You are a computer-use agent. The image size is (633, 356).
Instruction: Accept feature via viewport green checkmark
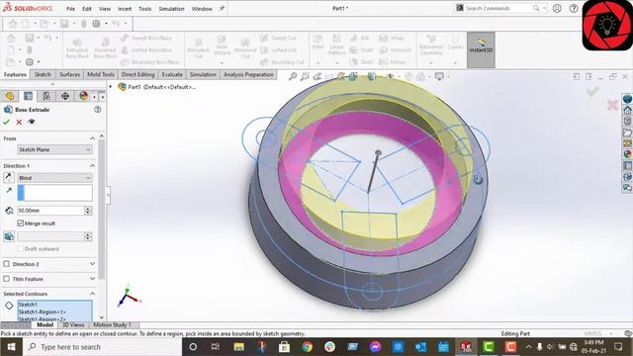coord(592,92)
